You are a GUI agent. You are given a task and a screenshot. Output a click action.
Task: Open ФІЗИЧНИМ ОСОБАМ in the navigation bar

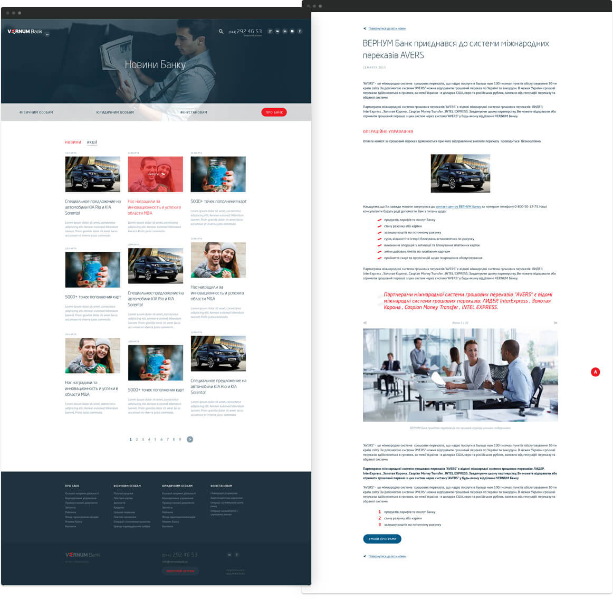point(36,112)
